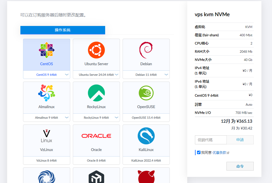Select the Almalinux logo
This screenshot has width=272, height=183.
[47, 93]
